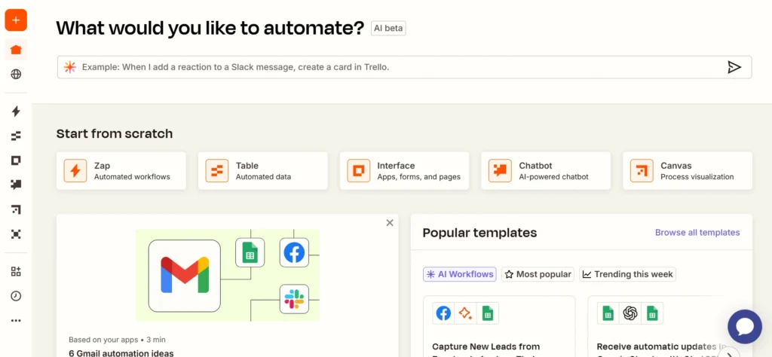Image resolution: width=772 pixels, height=357 pixels.
Task: Click the send arrow in prompt box
Action: pos(734,67)
